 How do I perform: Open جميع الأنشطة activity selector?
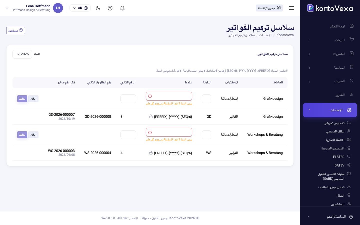coord(269,8)
